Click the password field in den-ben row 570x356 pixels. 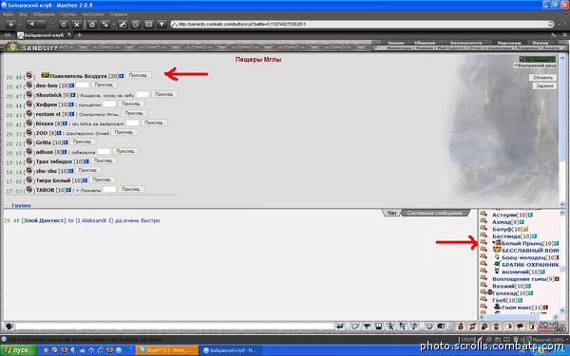(x=82, y=85)
